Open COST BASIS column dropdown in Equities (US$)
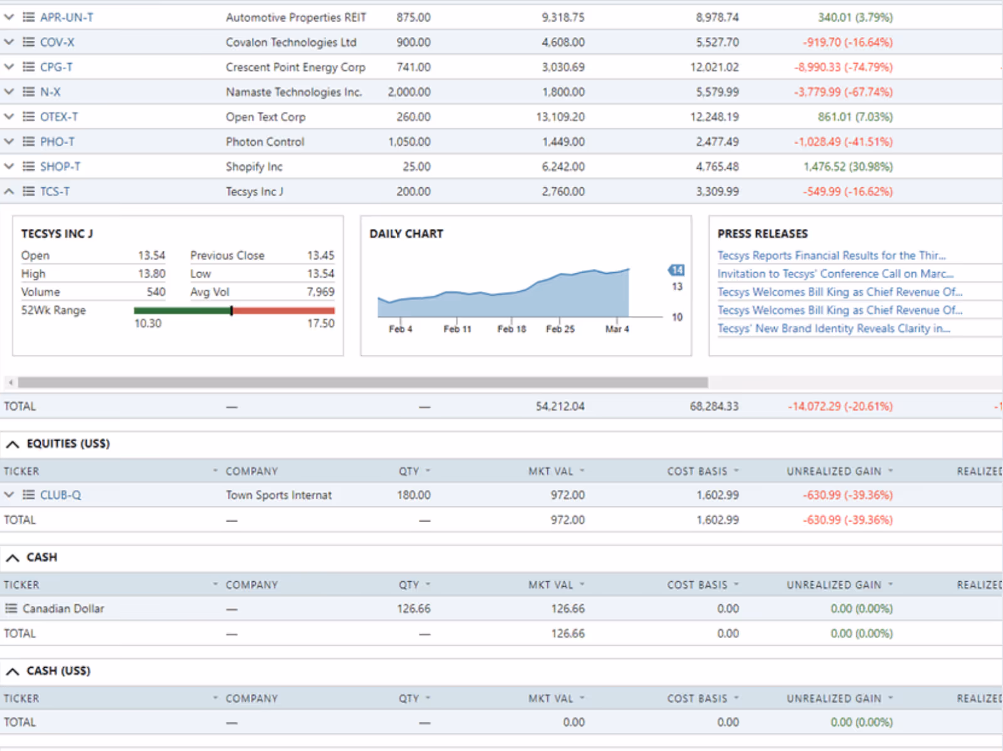 coord(736,471)
